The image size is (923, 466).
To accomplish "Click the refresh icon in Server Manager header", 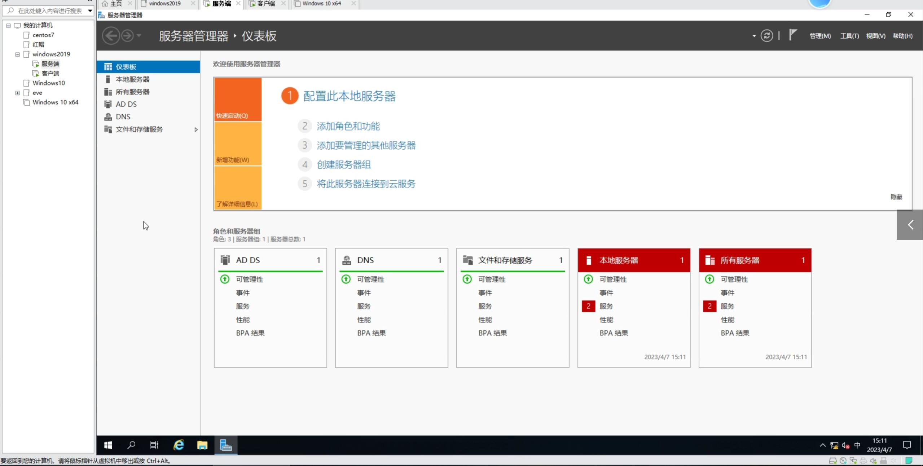I will point(766,36).
